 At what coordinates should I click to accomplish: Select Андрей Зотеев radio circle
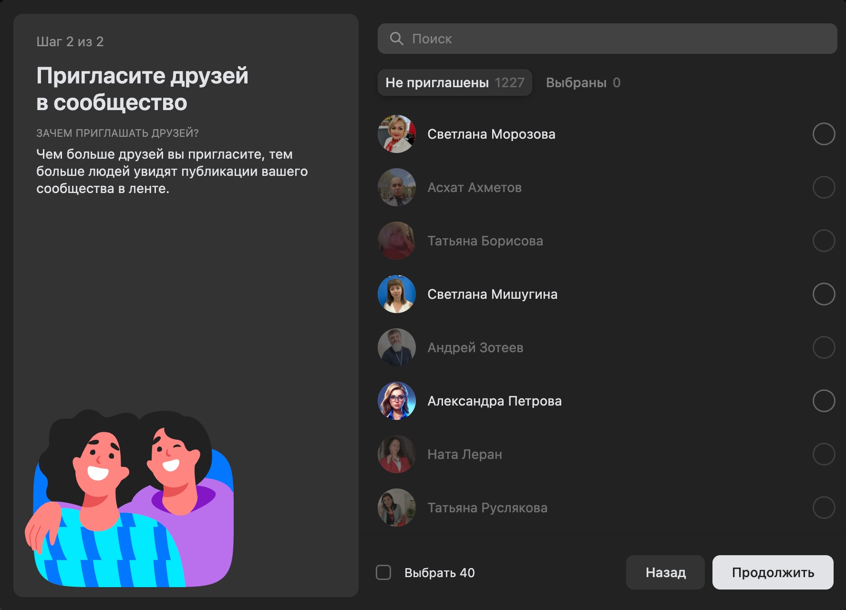[824, 347]
